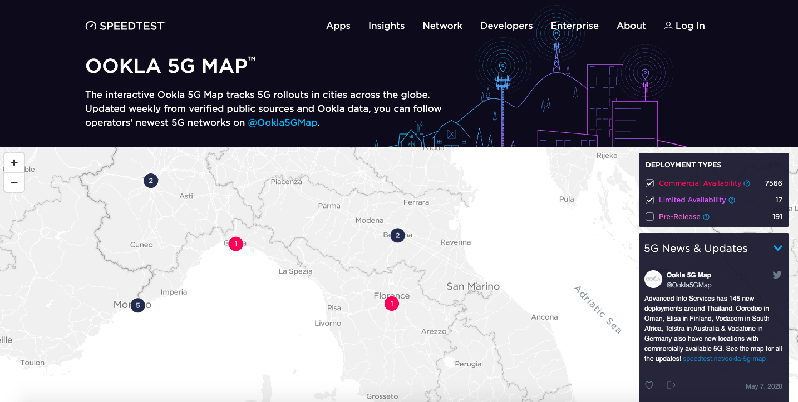Open the Enterprise menu
Viewport: 798px width, 402px height.
[x=575, y=26]
